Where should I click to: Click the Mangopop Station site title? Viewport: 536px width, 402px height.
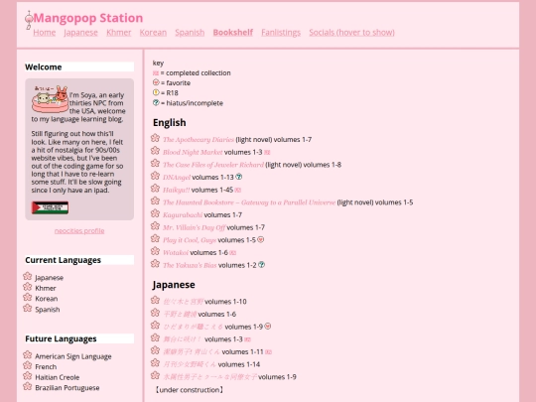[88, 18]
